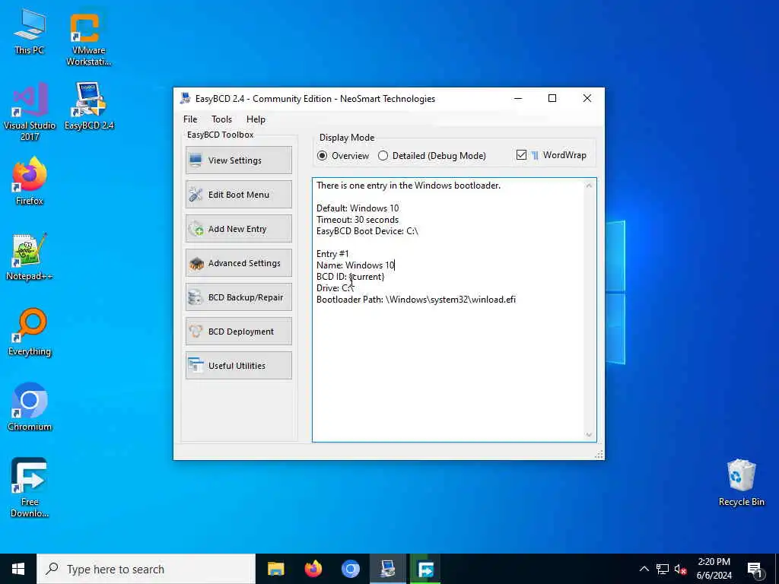Open Edit Boot Menu section
Viewport: 779px width, 584px height.
point(238,195)
